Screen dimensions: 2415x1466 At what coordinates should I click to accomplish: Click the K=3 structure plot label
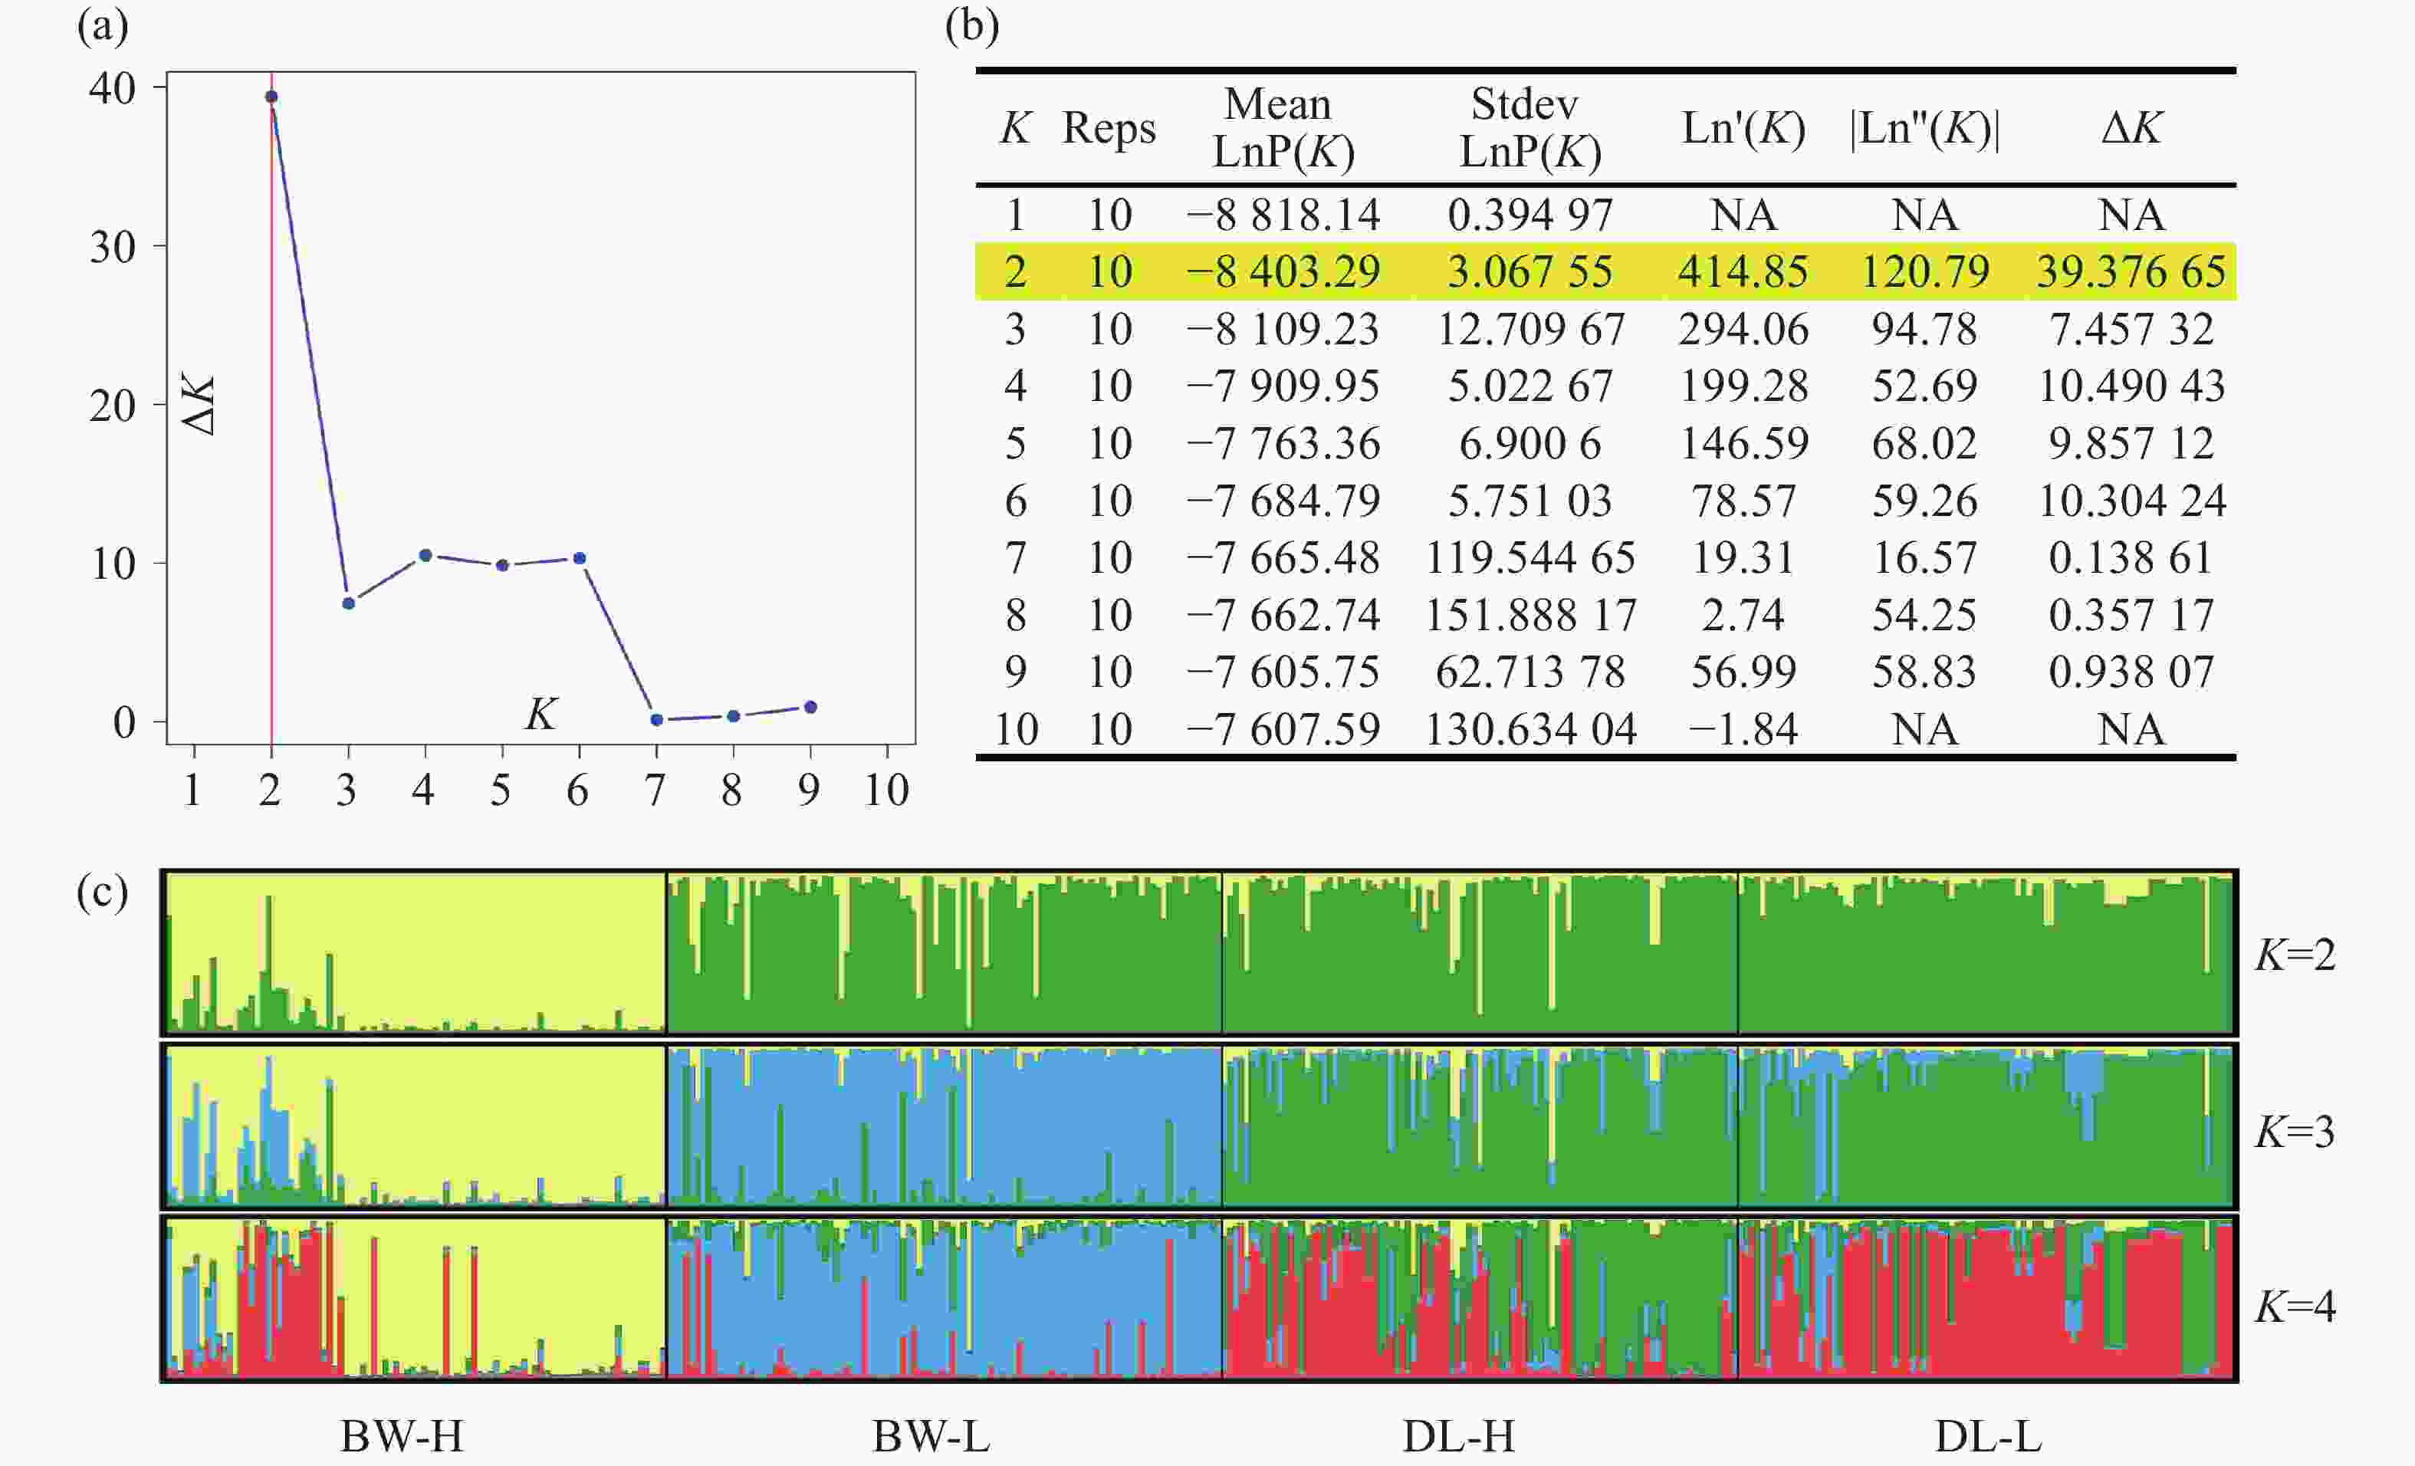point(2295,1132)
